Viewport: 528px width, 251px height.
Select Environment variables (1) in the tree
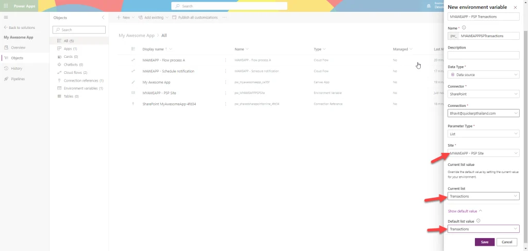tap(83, 88)
